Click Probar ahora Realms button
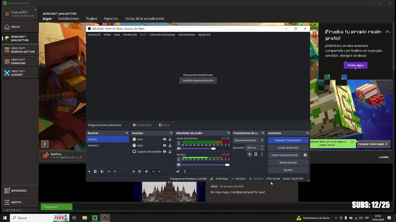 tap(355, 65)
